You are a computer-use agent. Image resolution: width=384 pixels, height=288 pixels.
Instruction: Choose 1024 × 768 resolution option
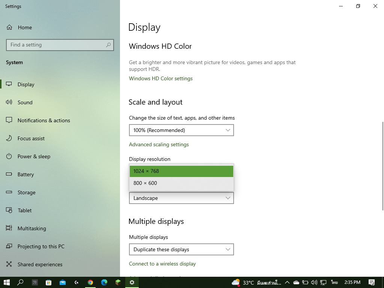click(x=181, y=171)
